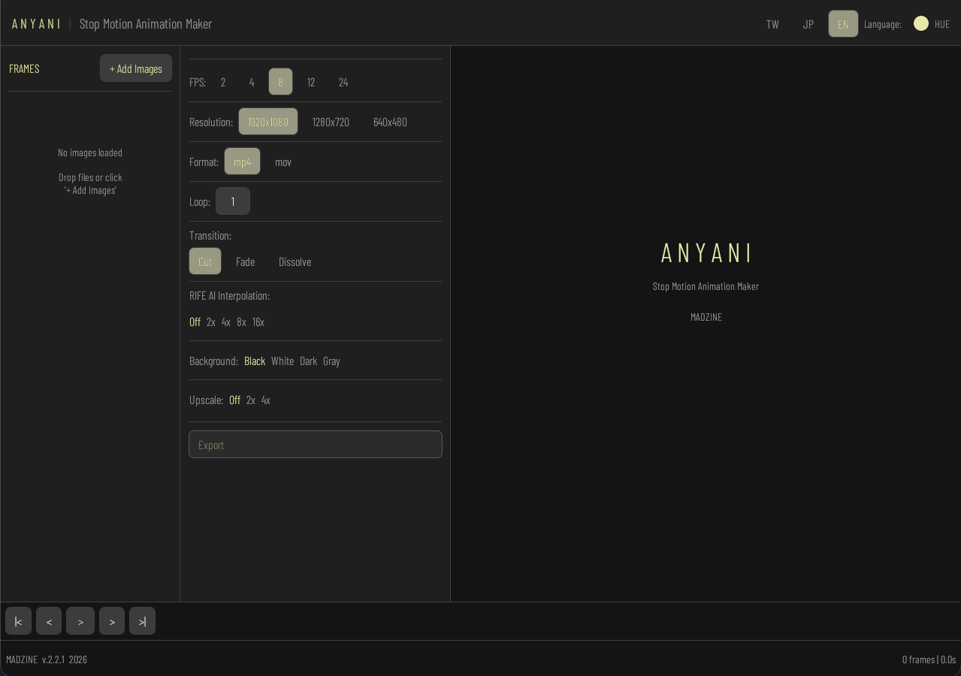Open the HUE color picker
This screenshot has width=961, height=676.
tap(921, 23)
